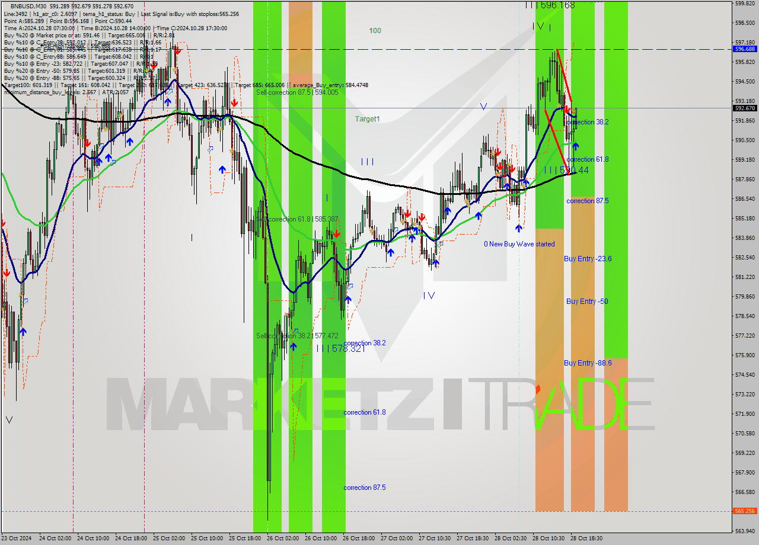The width and height of the screenshot is (759, 545).
Task: Click the 'Sell correction 61.8 | 585.387' label
Action: (x=297, y=219)
